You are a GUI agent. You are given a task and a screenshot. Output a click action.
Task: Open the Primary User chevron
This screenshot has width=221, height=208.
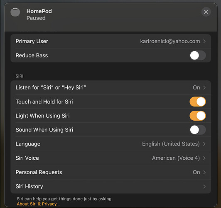[204, 41]
